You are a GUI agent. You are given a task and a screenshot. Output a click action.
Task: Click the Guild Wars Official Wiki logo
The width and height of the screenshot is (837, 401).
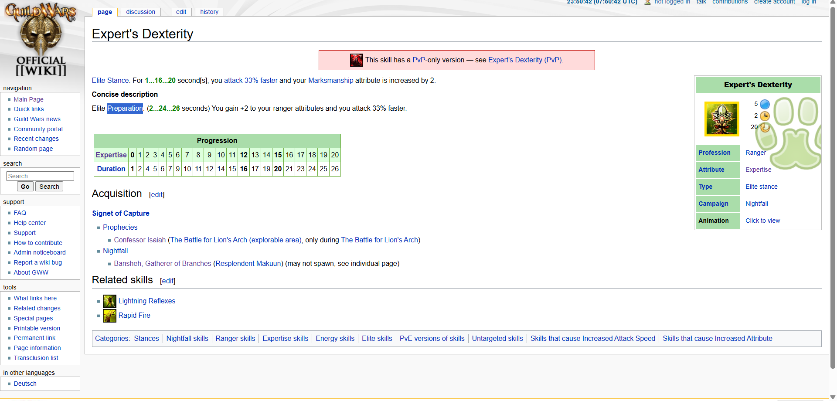click(x=41, y=40)
